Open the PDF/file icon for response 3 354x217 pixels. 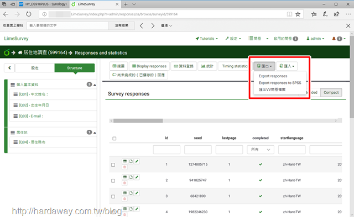pyautogui.click(x=131, y=193)
